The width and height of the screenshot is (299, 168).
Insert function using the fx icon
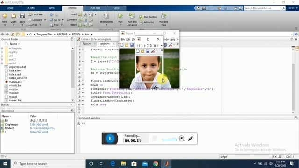tap(85, 14)
